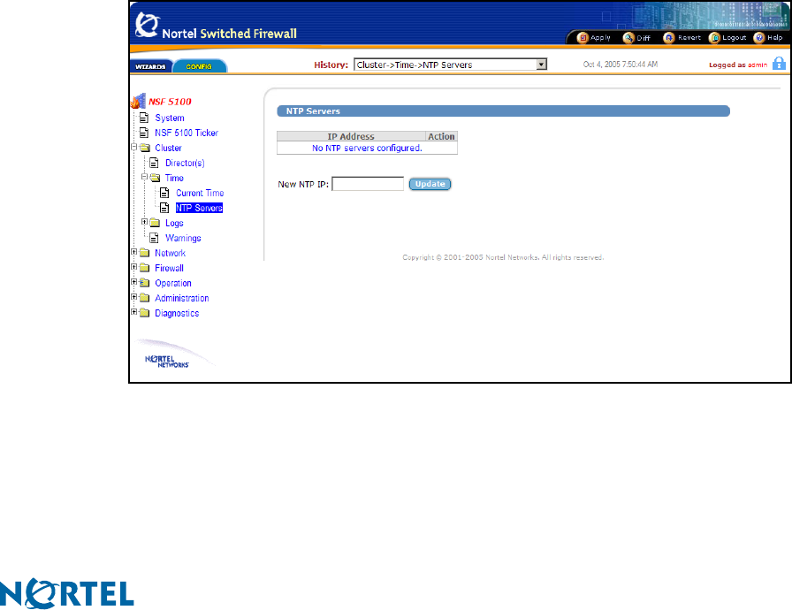Click the 'Logged as admin' text
Screen dimensions: 792x610
click(738, 65)
